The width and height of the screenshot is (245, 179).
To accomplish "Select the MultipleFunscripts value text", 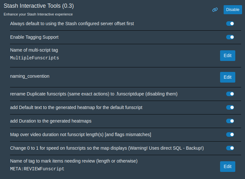I will click(x=35, y=58).
